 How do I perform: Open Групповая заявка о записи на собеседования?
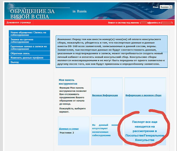pyautogui.click(x=29, y=47)
